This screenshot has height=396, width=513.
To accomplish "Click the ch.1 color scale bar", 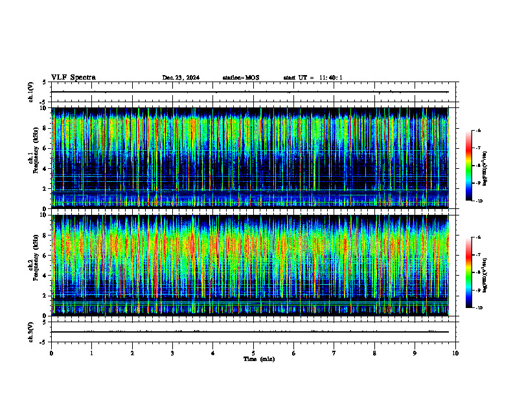I will pos(469,166).
